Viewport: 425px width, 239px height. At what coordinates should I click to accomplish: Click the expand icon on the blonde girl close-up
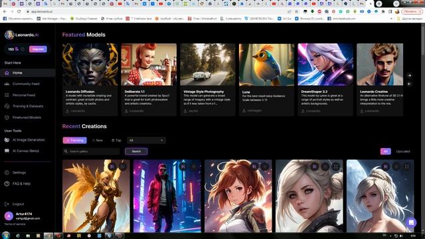coord(336,167)
